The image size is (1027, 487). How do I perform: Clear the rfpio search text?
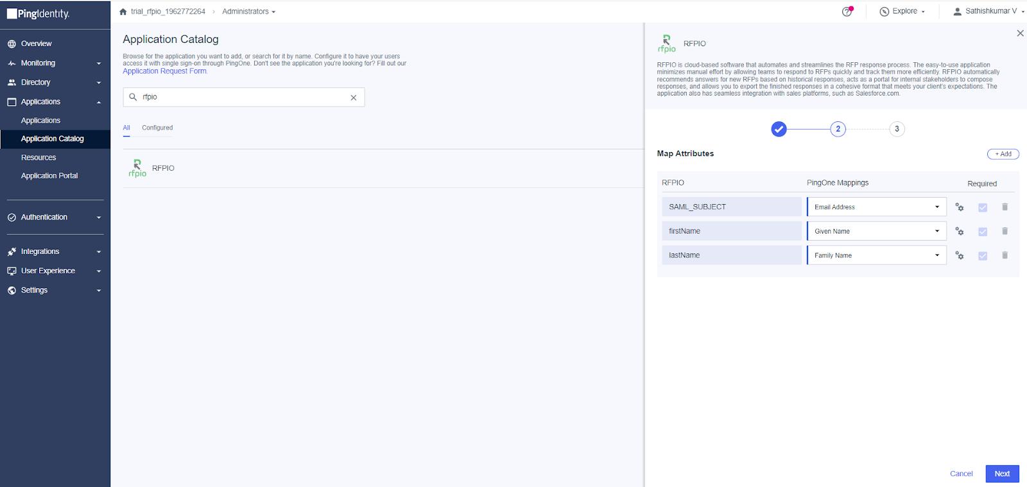point(353,98)
